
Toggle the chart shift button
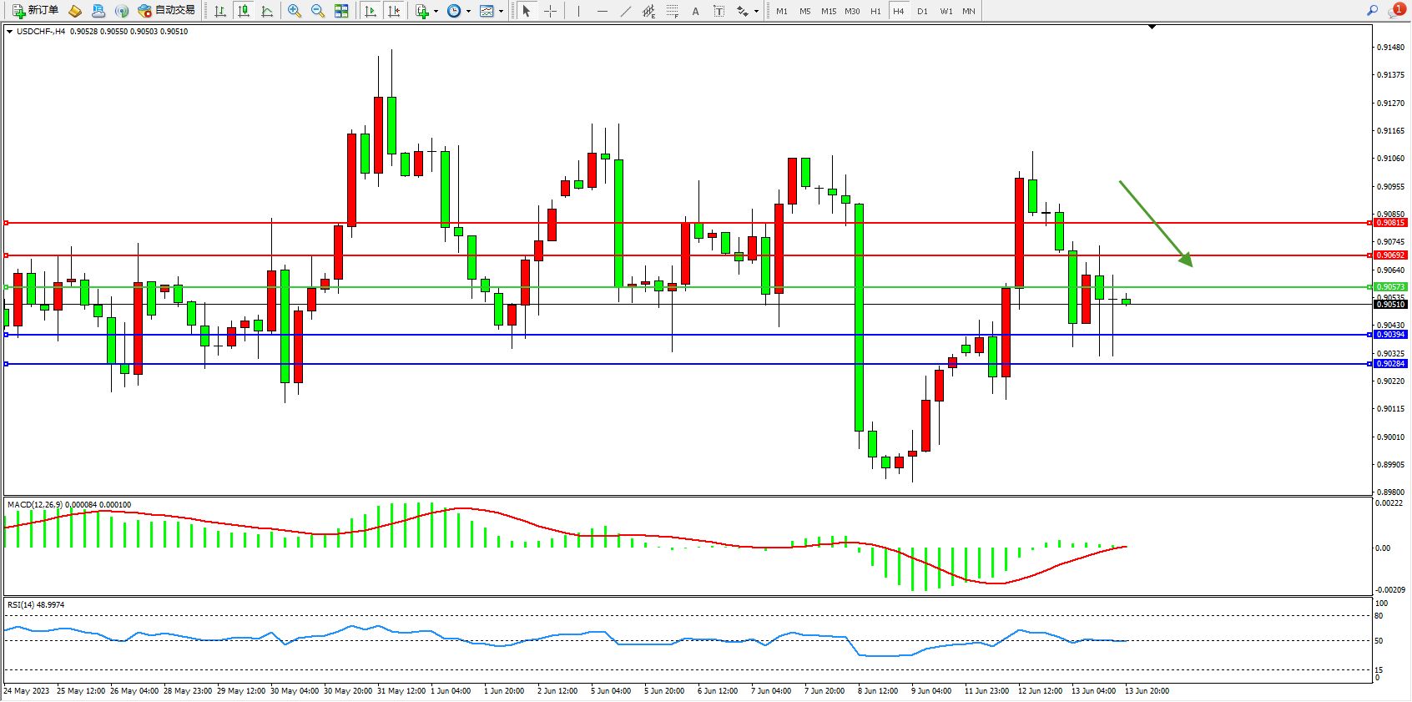[394, 11]
